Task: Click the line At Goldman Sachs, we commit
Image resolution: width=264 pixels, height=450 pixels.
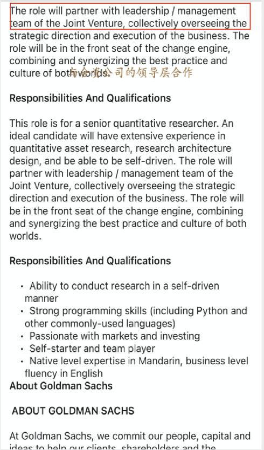Action: coord(130,436)
